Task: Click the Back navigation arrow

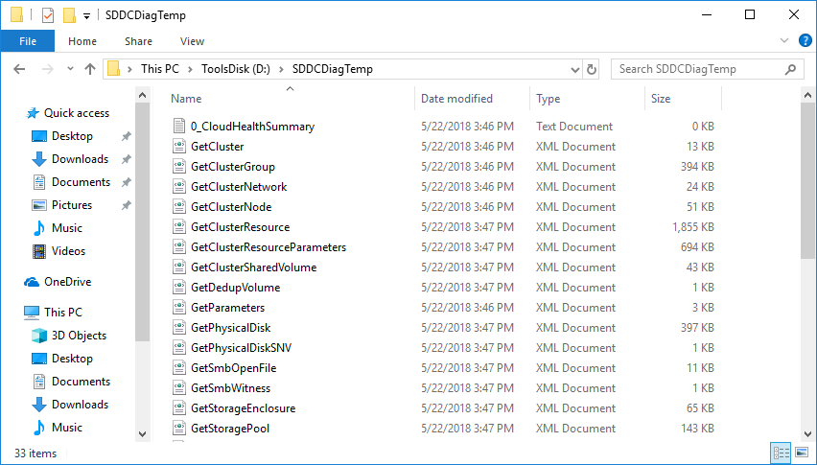Action: click(19, 69)
